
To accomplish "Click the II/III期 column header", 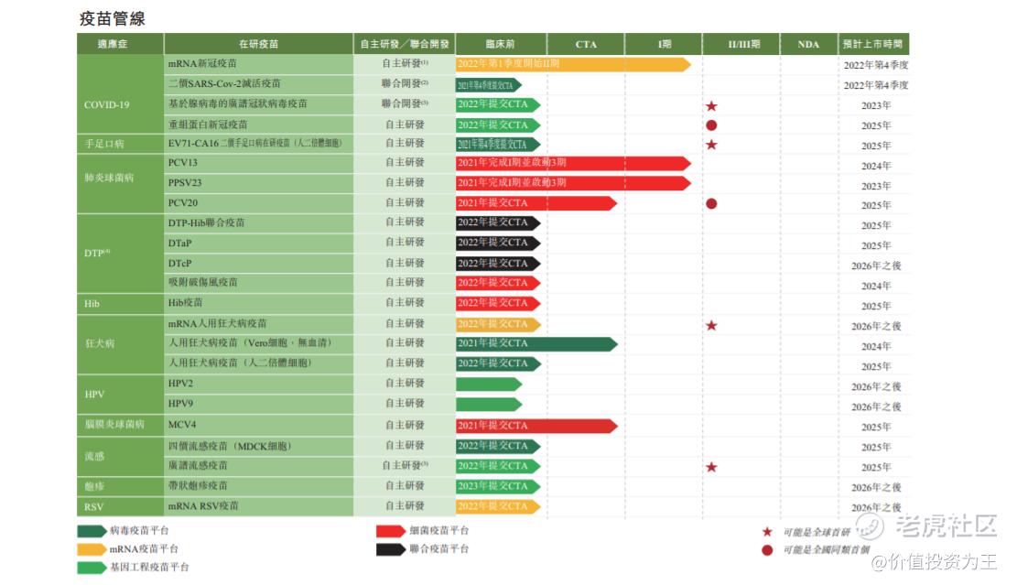I will pos(743,44).
